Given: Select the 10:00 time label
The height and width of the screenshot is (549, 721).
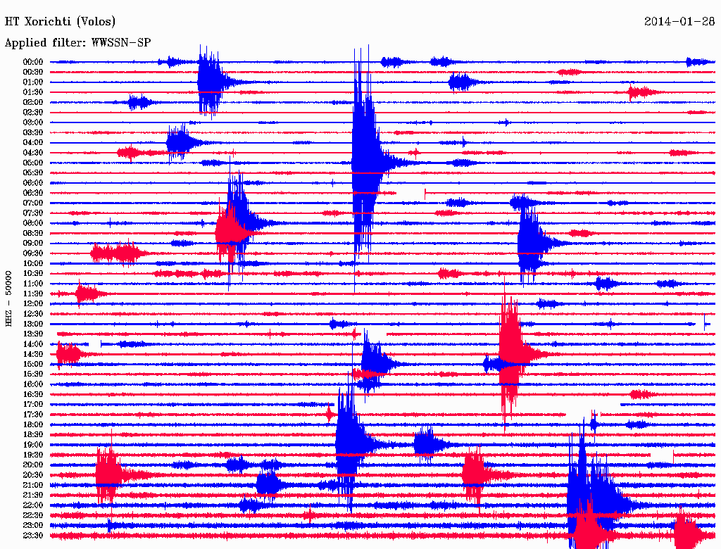Looking at the screenshot, I should click(33, 263).
